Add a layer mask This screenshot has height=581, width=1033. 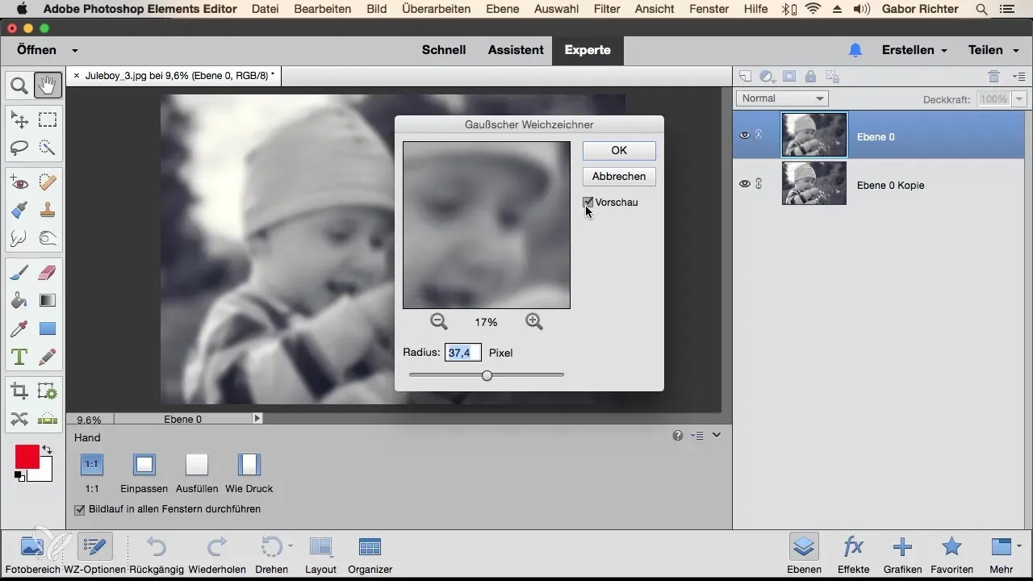pos(789,77)
